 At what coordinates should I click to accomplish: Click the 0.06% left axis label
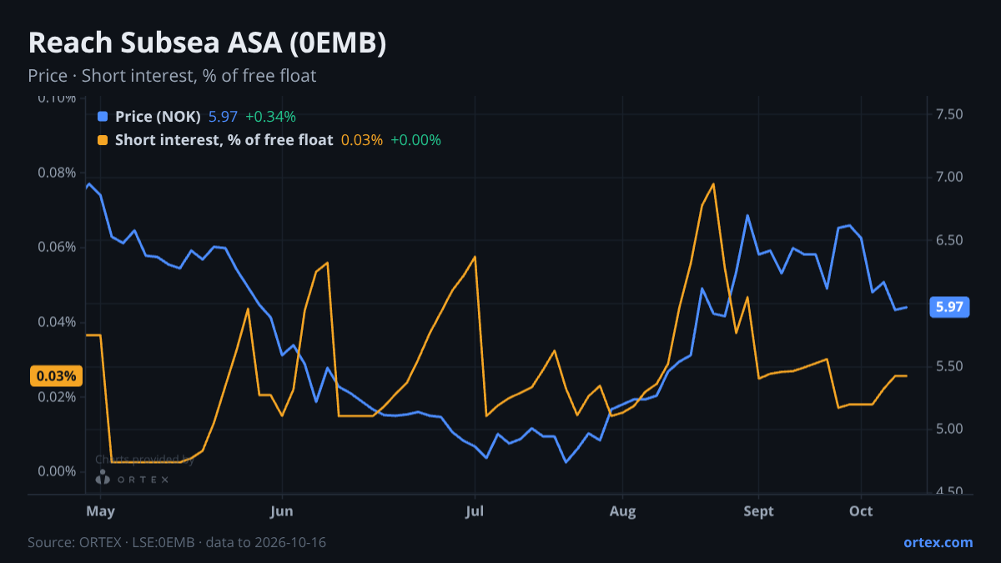58,248
